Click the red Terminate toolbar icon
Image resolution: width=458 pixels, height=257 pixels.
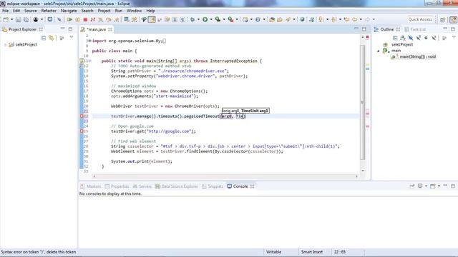coord(85,19)
